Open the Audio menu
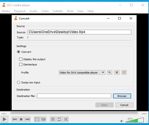The width and height of the screenshot is (149, 125). (33, 11)
